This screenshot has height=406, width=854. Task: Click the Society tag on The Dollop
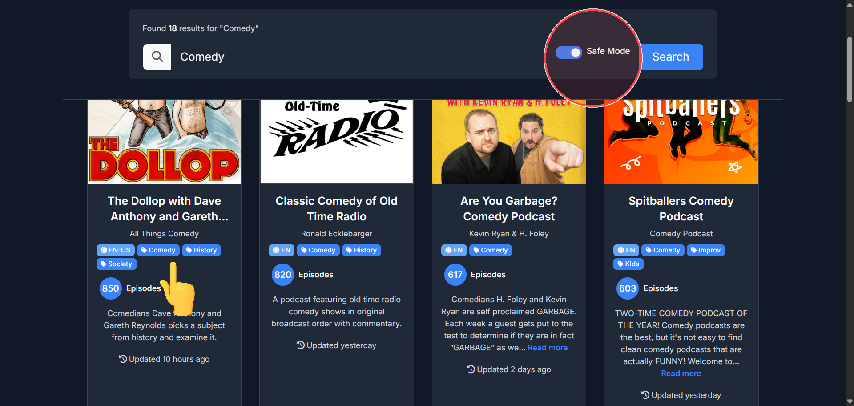(x=117, y=264)
